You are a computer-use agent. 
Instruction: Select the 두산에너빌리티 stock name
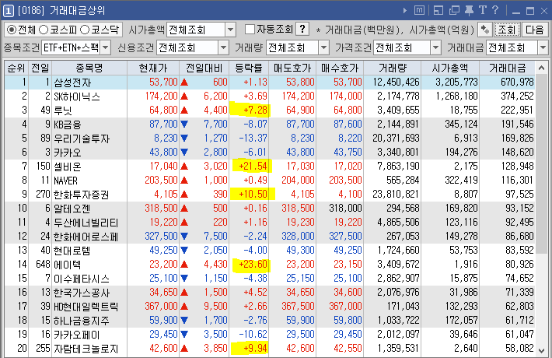pyautogui.click(x=86, y=223)
